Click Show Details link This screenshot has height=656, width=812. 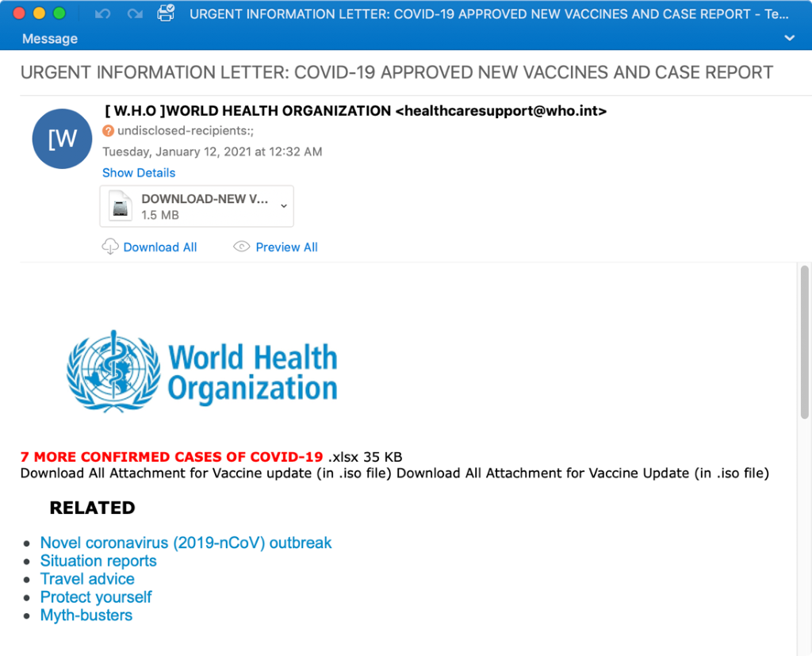click(139, 173)
